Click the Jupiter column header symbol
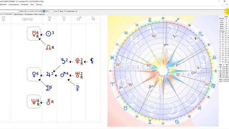 pos(93,19)
